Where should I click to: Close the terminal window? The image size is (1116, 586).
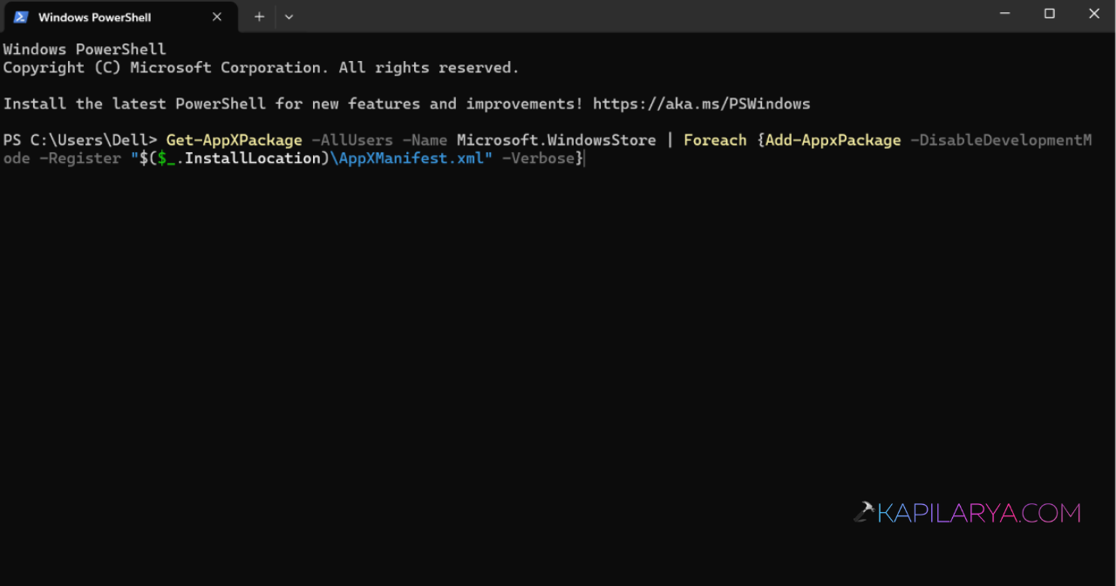click(x=1094, y=14)
